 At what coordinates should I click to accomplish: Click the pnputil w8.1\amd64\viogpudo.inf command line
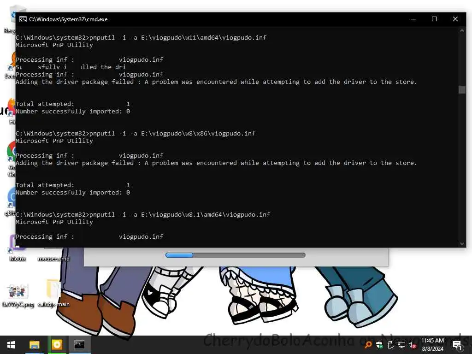[x=143, y=215]
